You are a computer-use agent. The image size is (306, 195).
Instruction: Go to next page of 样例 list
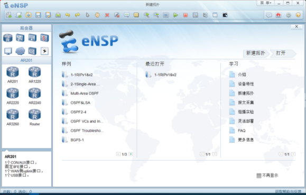click(x=131, y=154)
